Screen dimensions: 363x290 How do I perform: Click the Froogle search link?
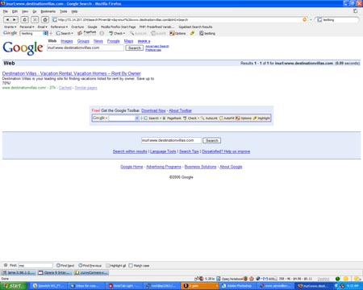[x=114, y=41]
